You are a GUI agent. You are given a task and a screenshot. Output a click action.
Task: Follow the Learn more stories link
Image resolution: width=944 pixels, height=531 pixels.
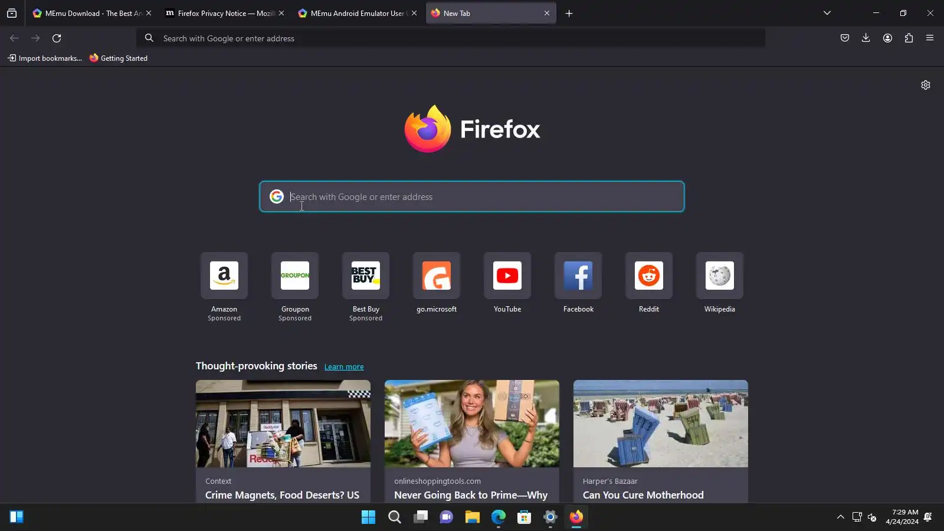344,366
